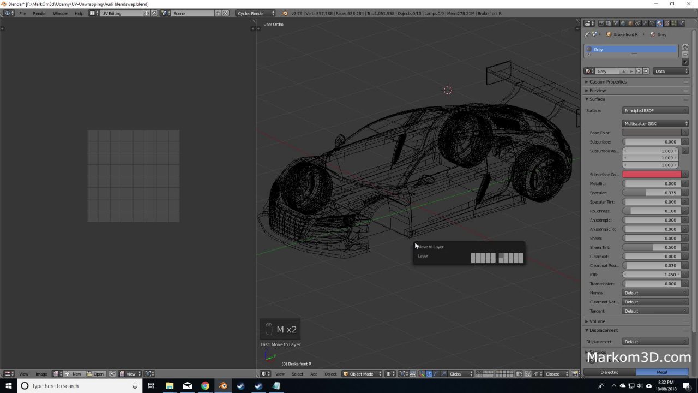Open Chrome from the Windows taskbar

pyautogui.click(x=205, y=386)
